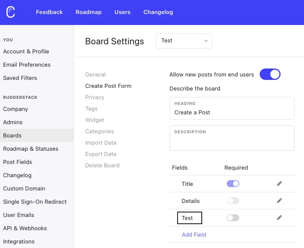304x248 pixels.
Task: Open API & Webhooks settings
Action: 25,228
